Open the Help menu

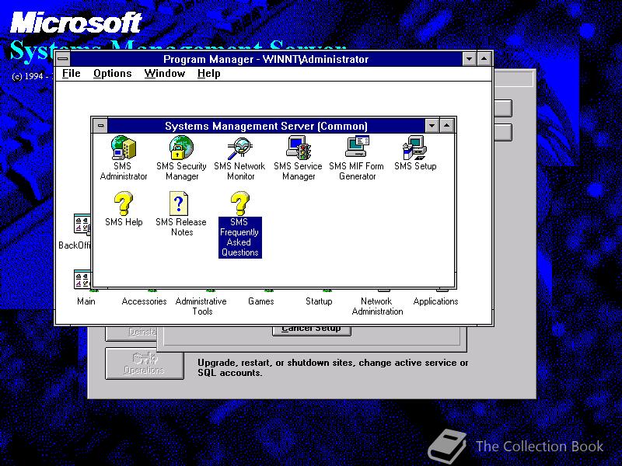pyautogui.click(x=209, y=74)
